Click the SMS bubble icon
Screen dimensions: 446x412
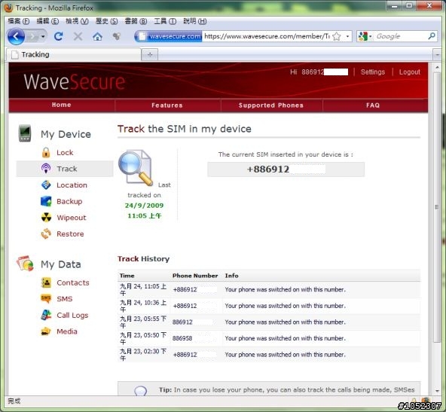[x=46, y=298]
